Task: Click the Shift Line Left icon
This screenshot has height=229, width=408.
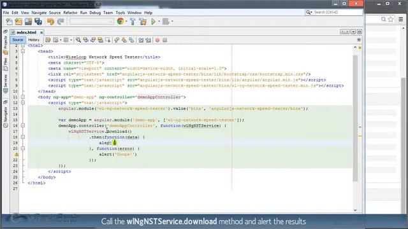Action: coord(141,40)
